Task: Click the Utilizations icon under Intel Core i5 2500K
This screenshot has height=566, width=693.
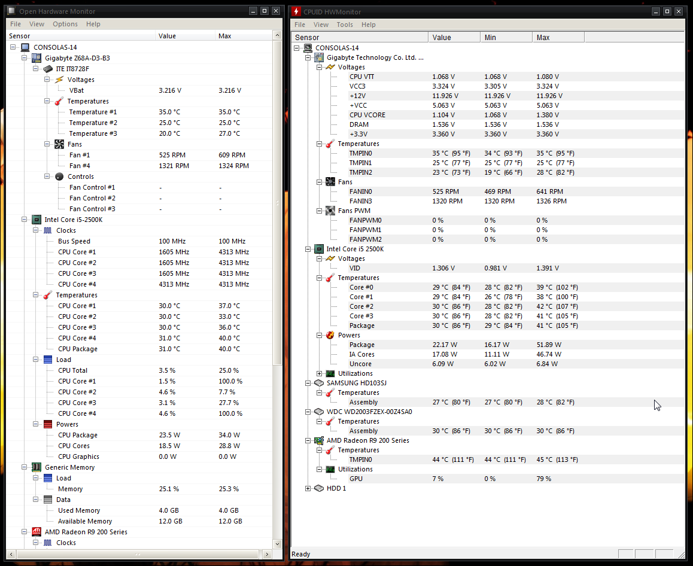Action: coord(330,373)
